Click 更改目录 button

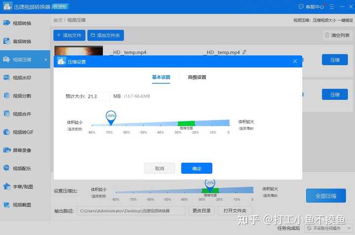pyautogui.click(x=202, y=211)
